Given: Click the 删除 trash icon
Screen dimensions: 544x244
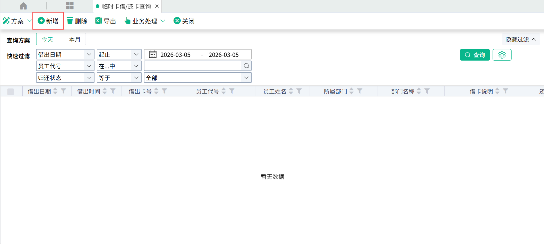Looking at the screenshot, I should 70,21.
